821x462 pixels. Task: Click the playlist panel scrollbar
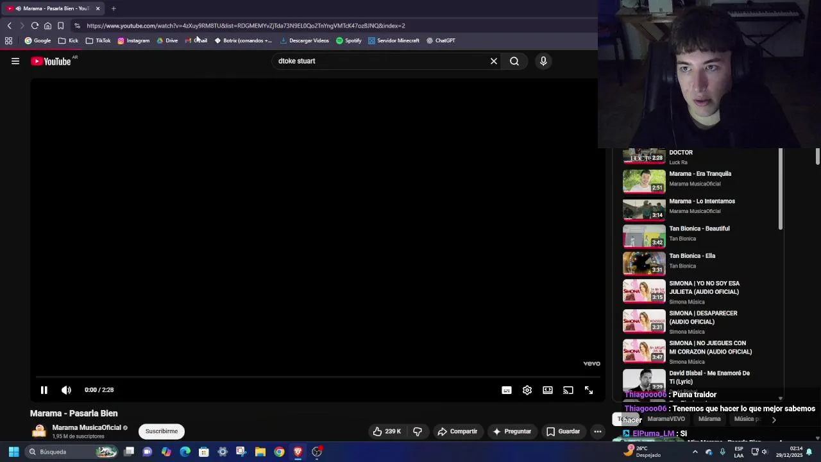click(781, 189)
